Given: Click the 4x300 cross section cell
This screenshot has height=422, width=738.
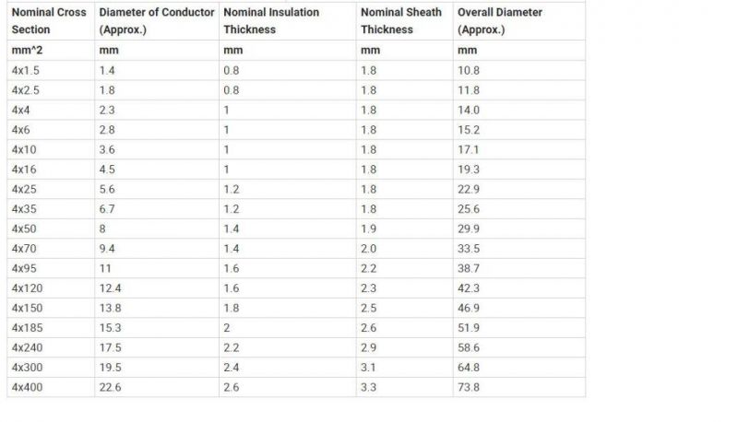Looking at the screenshot, I should click(51, 368).
